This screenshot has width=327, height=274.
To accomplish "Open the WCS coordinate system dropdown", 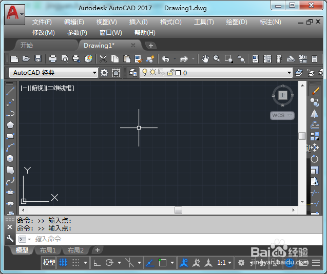I will pyautogui.click(x=282, y=115).
